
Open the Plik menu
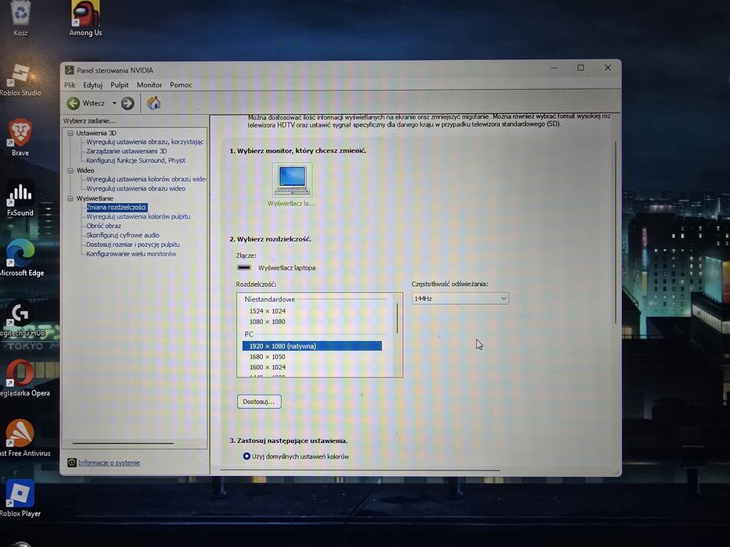tap(70, 85)
